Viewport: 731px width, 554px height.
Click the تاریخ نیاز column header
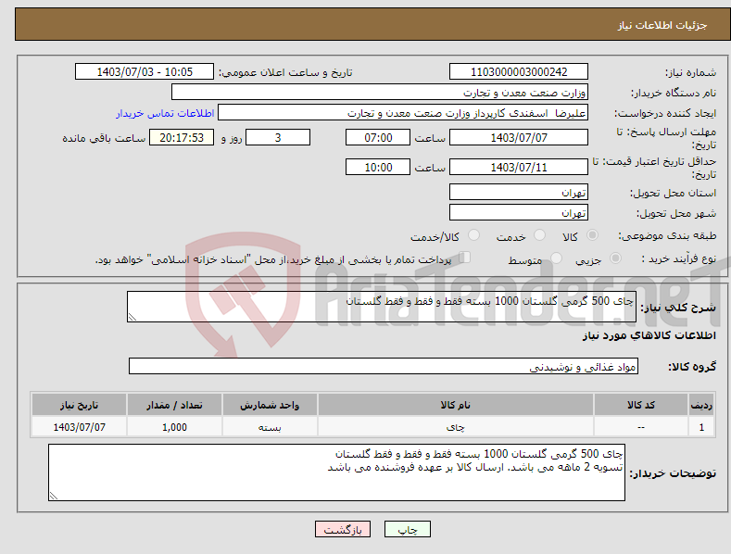[x=79, y=405]
